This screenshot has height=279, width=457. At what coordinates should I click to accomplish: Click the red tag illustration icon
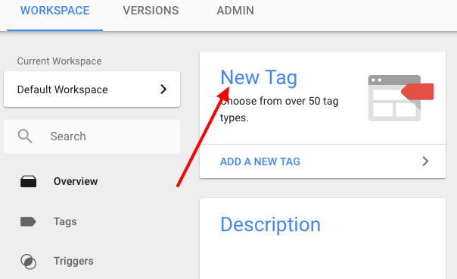click(x=418, y=92)
